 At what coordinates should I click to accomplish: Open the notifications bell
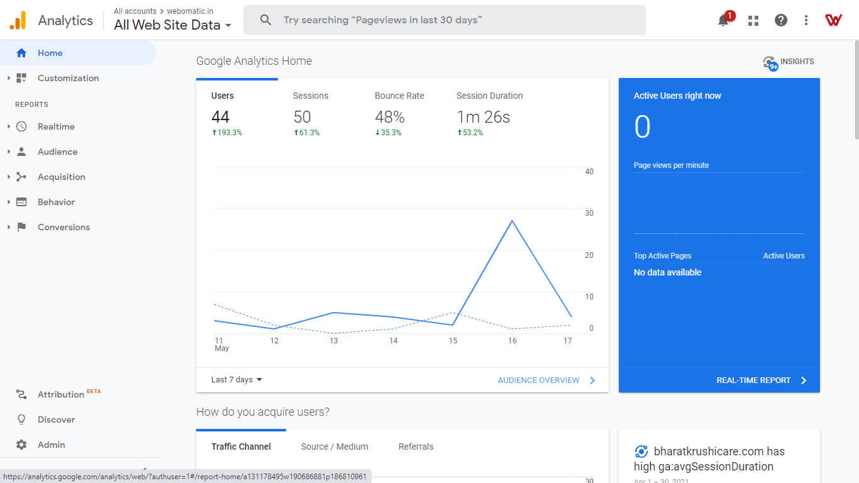coord(723,20)
